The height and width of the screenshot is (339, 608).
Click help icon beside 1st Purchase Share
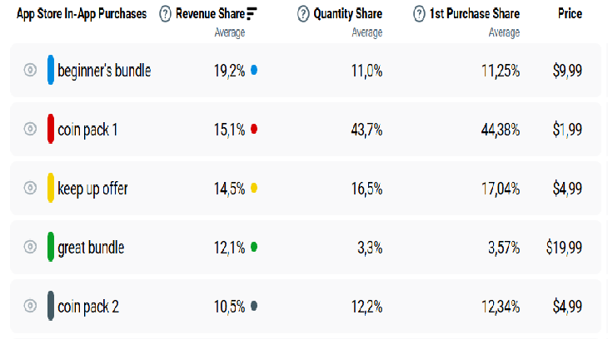point(419,14)
